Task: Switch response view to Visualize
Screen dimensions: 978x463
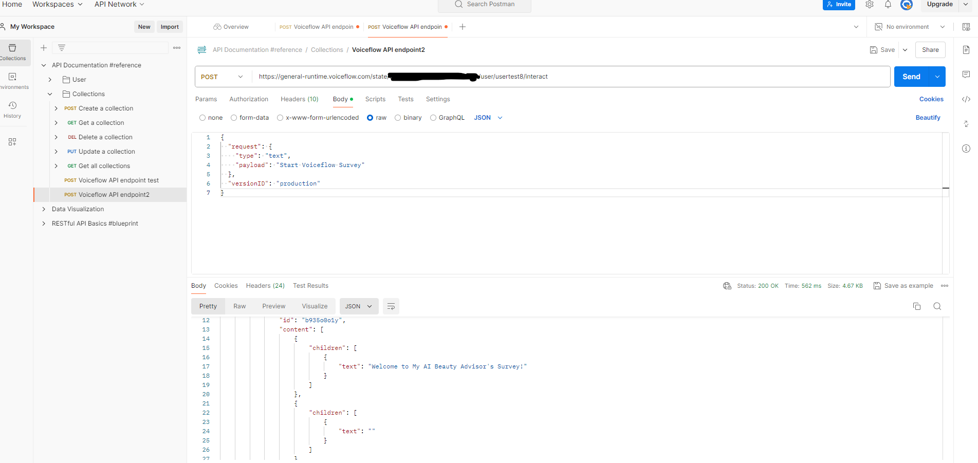Action: (315, 306)
